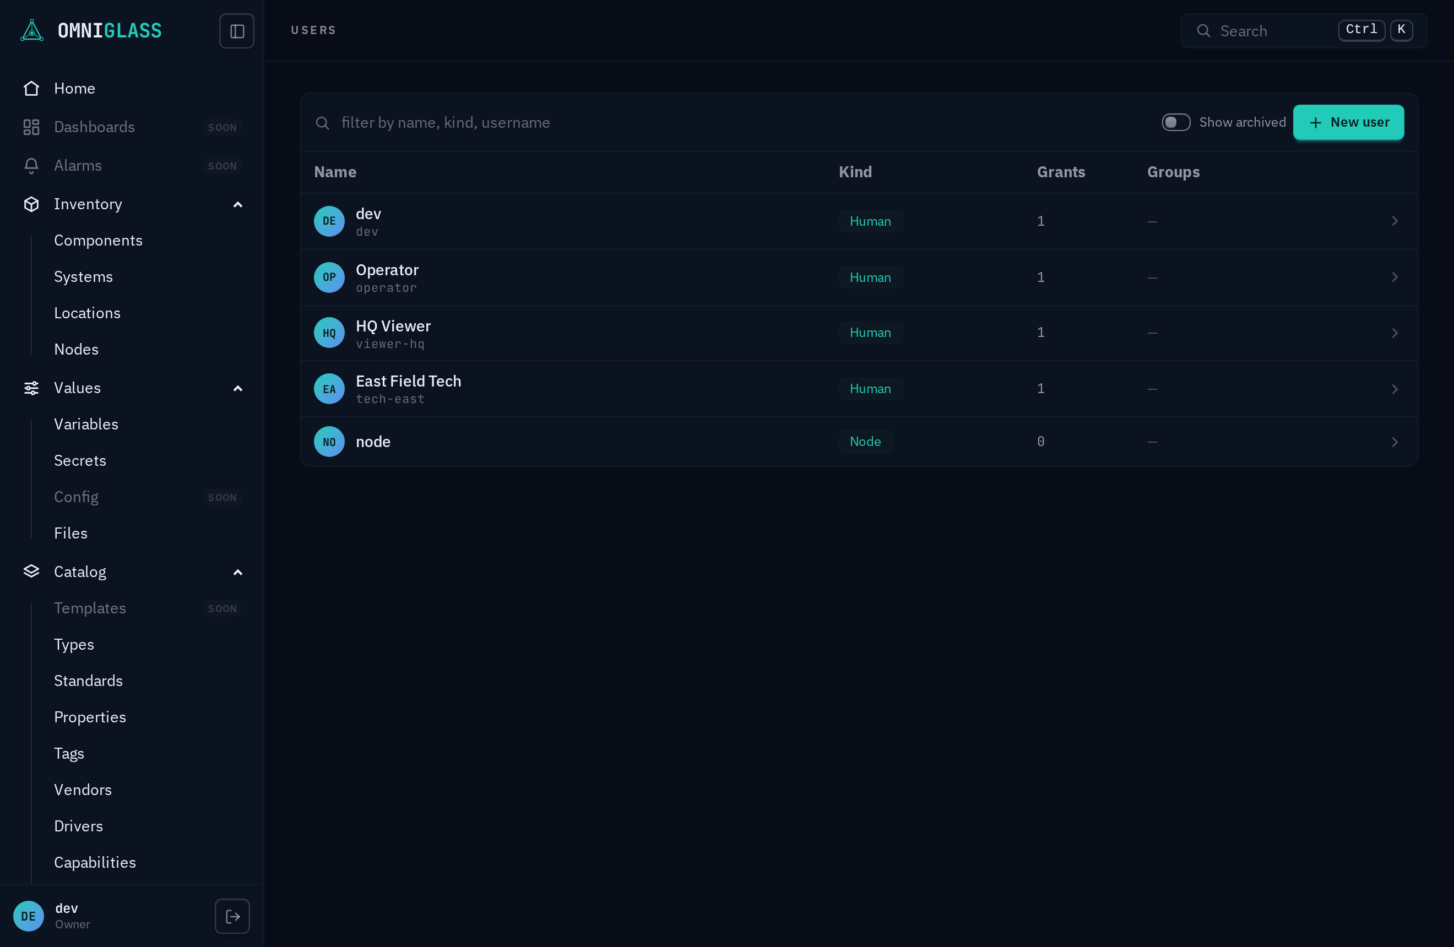Click the NO avatar for node user
The image size is (1454, 947).
pyautogui.click(x=329, y=442)
